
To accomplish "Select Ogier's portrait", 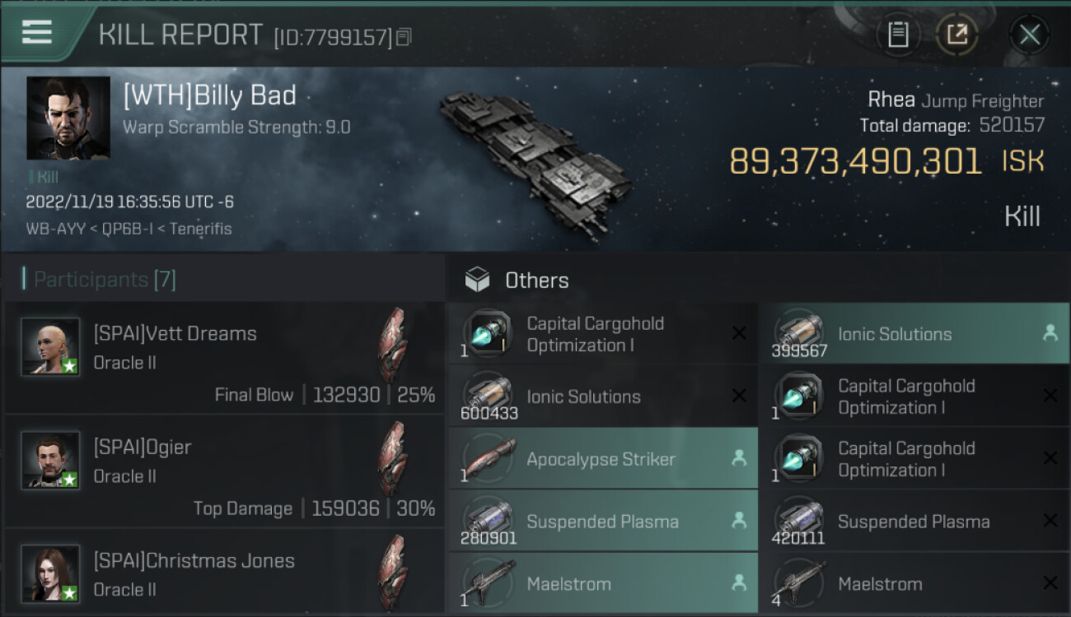I will pos(50,460).
